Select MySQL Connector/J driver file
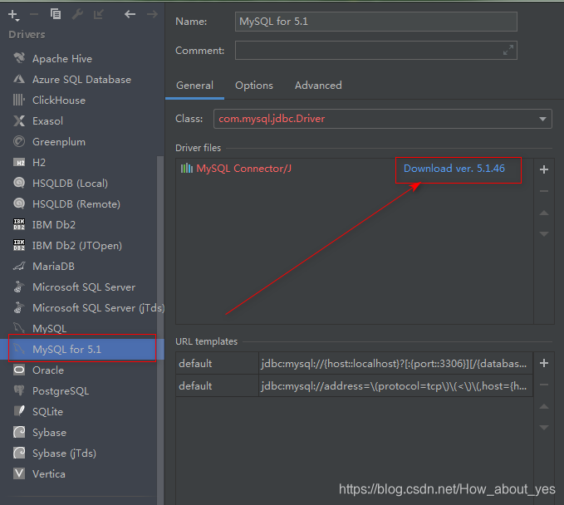This screenshot has height=505, width=564. (x=243, y=169)
